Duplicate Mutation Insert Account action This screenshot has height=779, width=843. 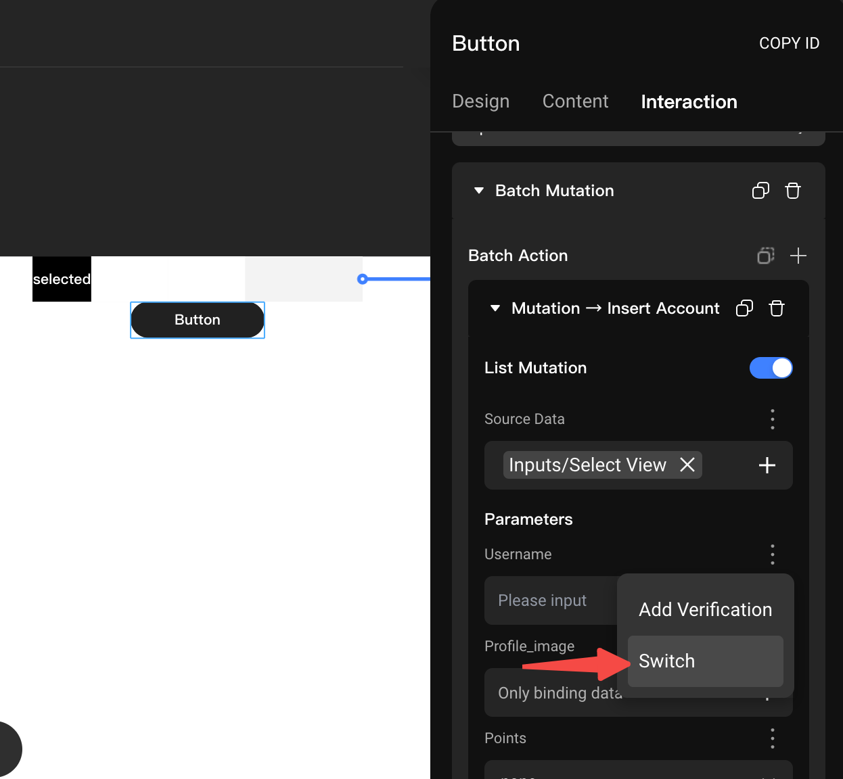[x=744, y=308]
